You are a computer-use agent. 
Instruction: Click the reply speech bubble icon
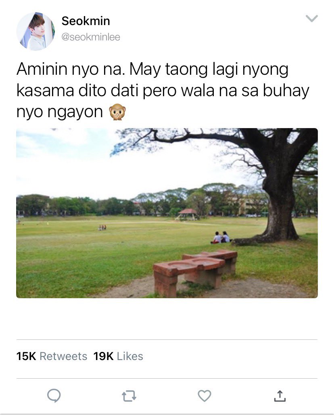(x=54, y=396)
